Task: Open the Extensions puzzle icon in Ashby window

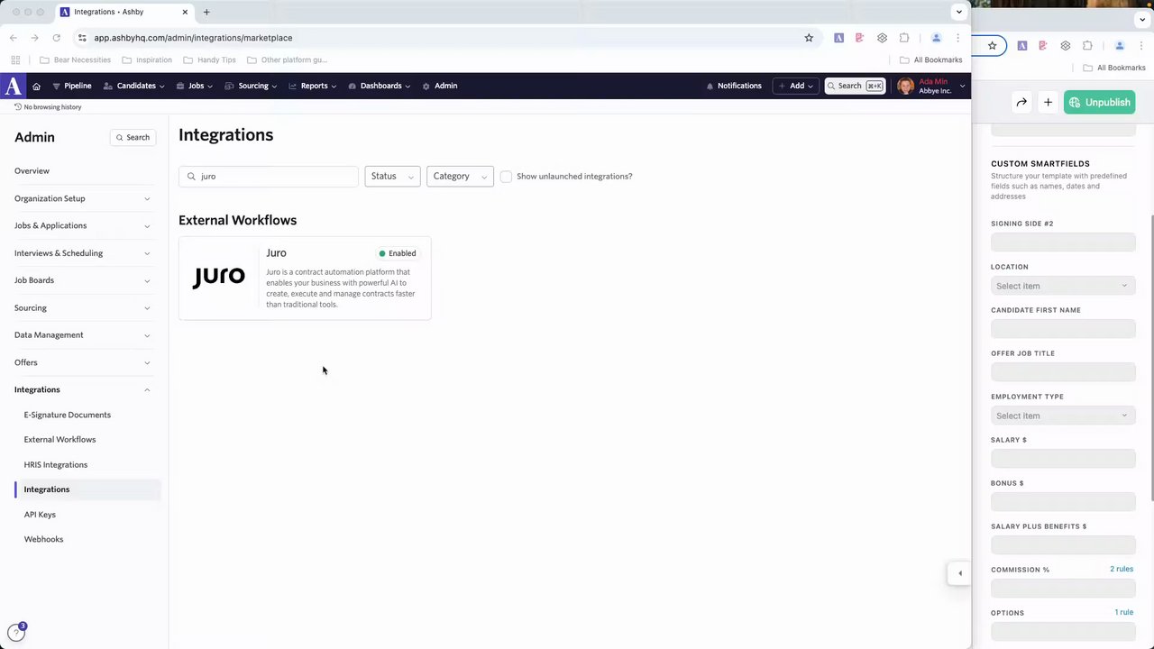Action: 904,38
